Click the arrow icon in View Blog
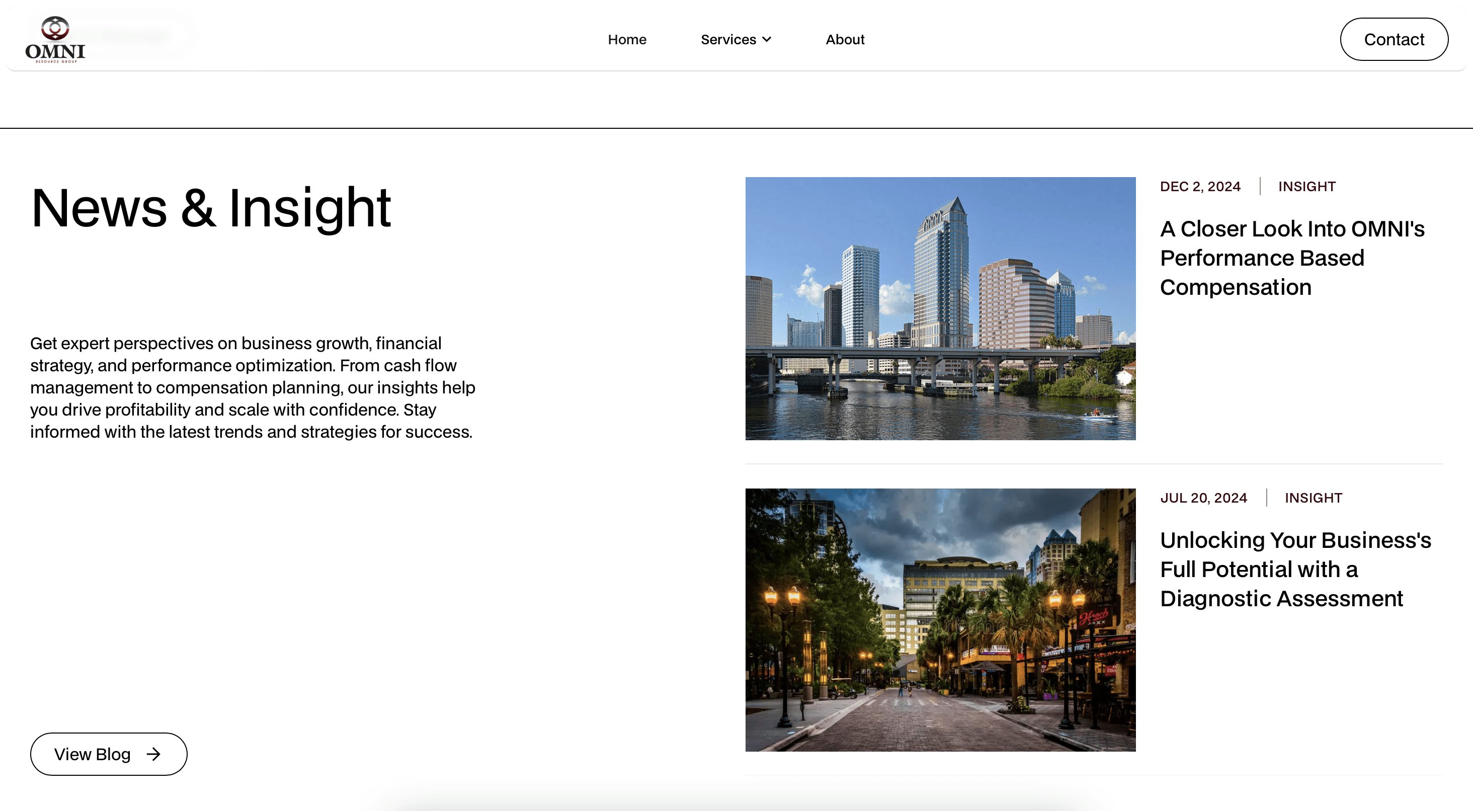This screenshot has height=811, width=1473. click(153, 754)
